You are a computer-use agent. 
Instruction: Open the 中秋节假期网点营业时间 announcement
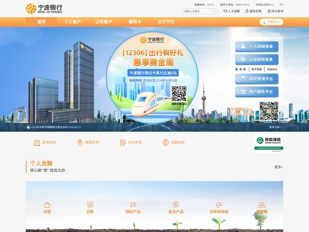tap(56, 127)
